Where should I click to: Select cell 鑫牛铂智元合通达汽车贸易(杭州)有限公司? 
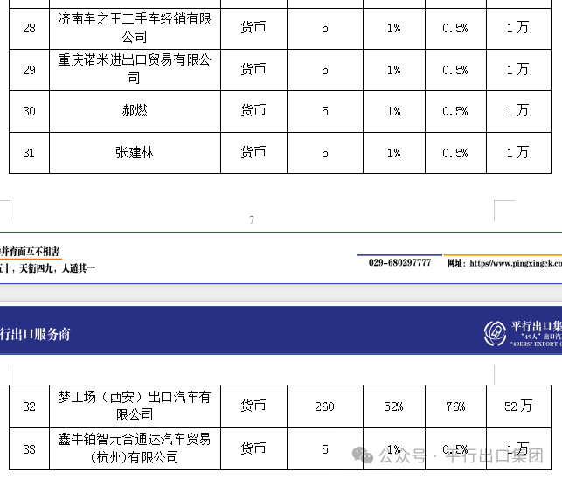(135, 448)
